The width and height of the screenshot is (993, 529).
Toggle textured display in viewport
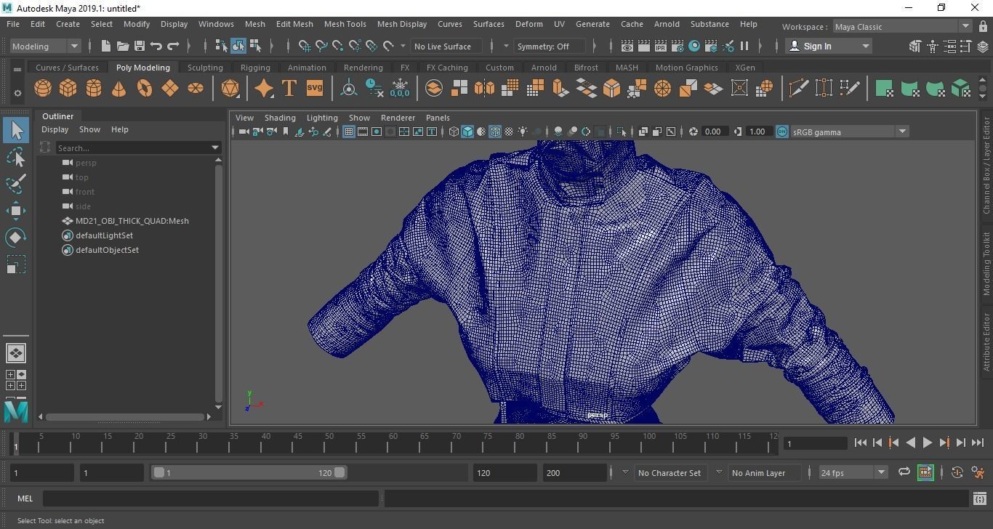coord(509,132)
